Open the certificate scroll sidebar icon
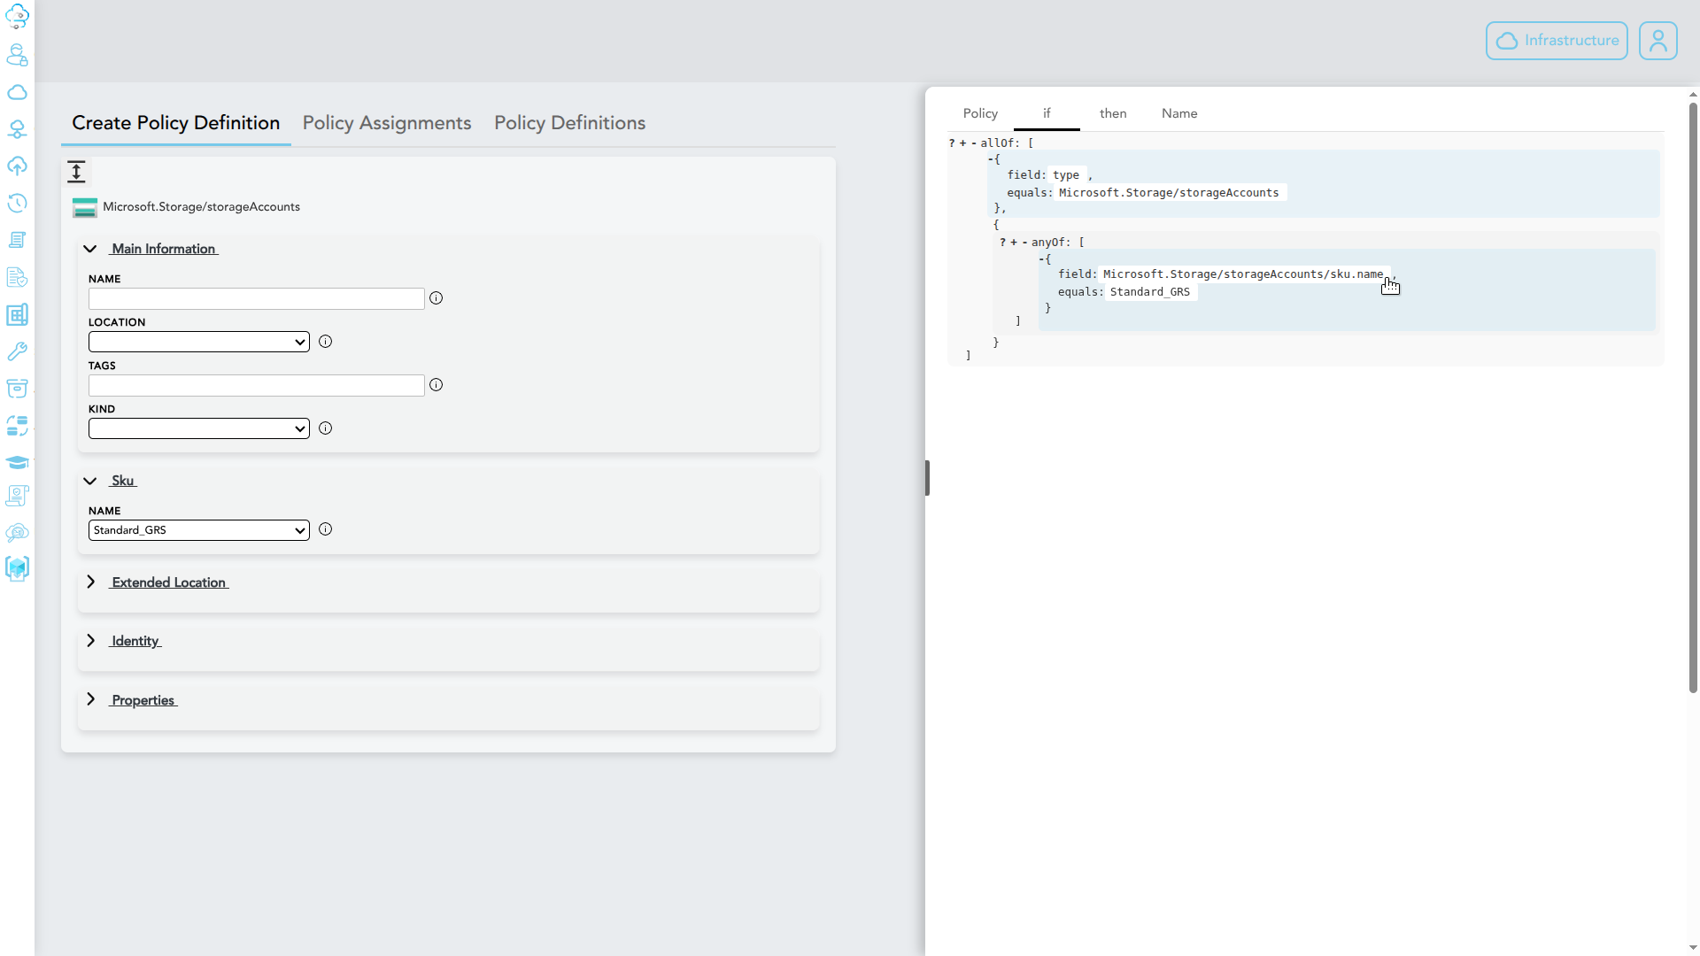 (17, 496)
